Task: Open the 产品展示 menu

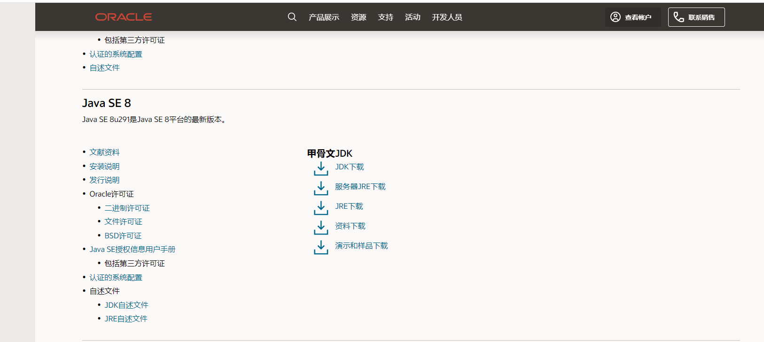Action: click(x=324, y=17)
